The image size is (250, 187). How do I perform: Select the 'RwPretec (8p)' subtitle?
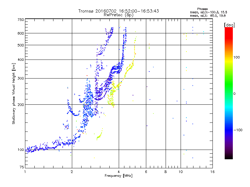click(118, 15)
